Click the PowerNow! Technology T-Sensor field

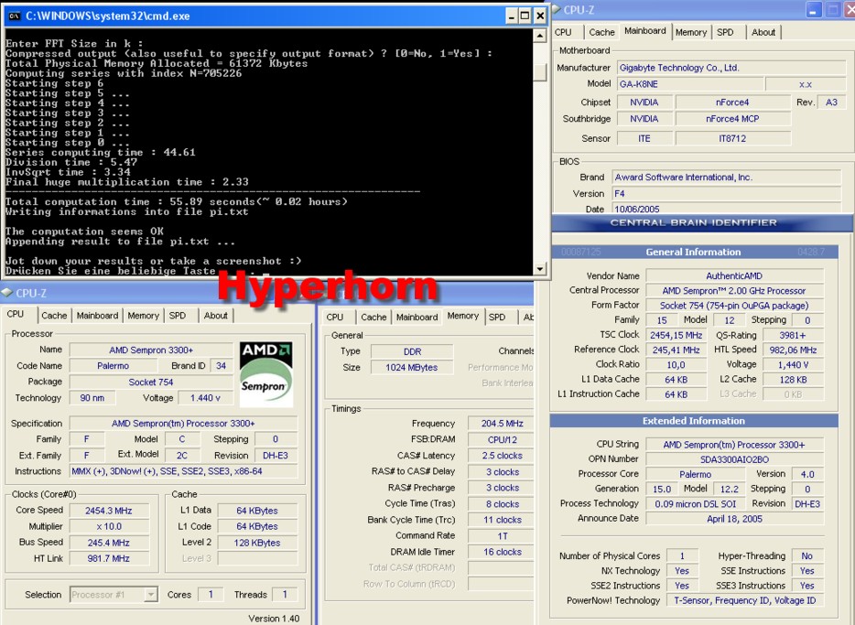click(x=745, y=600)
